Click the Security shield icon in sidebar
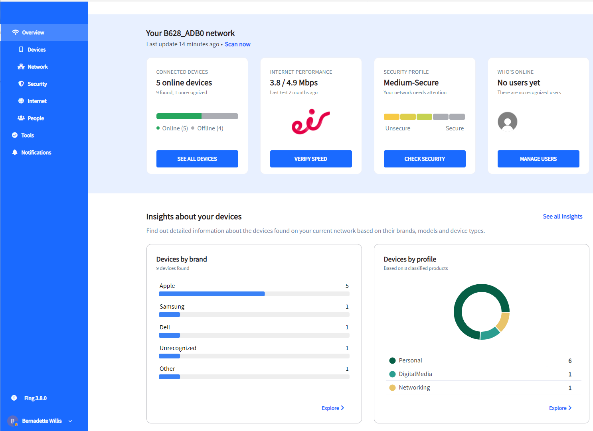This screenshot has height=431, width=593. [x=21, y=84]
